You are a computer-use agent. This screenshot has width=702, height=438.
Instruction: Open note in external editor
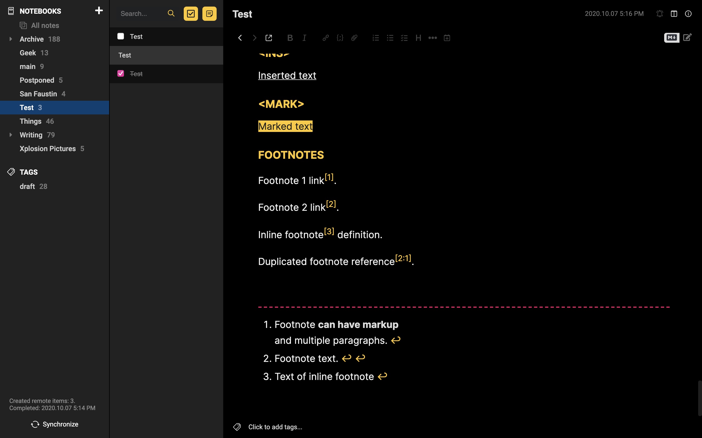[x=269, y=38]
